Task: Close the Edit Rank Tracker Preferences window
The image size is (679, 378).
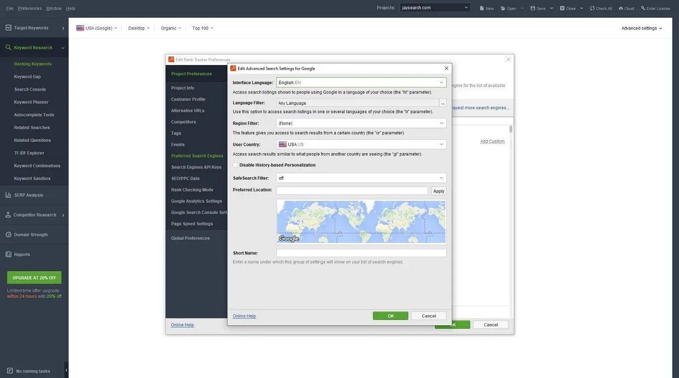Action: (509, 60)
